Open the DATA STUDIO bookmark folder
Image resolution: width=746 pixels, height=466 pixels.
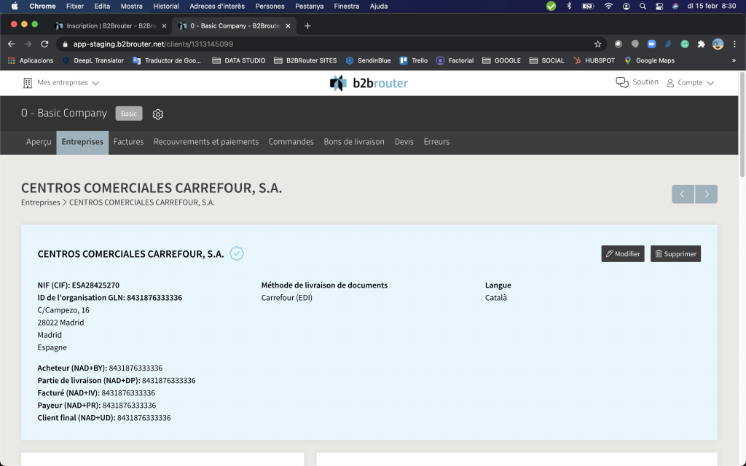[x=238, y=60]
